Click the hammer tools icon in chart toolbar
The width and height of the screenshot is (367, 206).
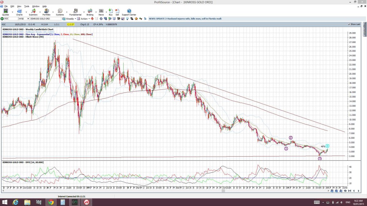pyautogui.click(x=119, y=19)
